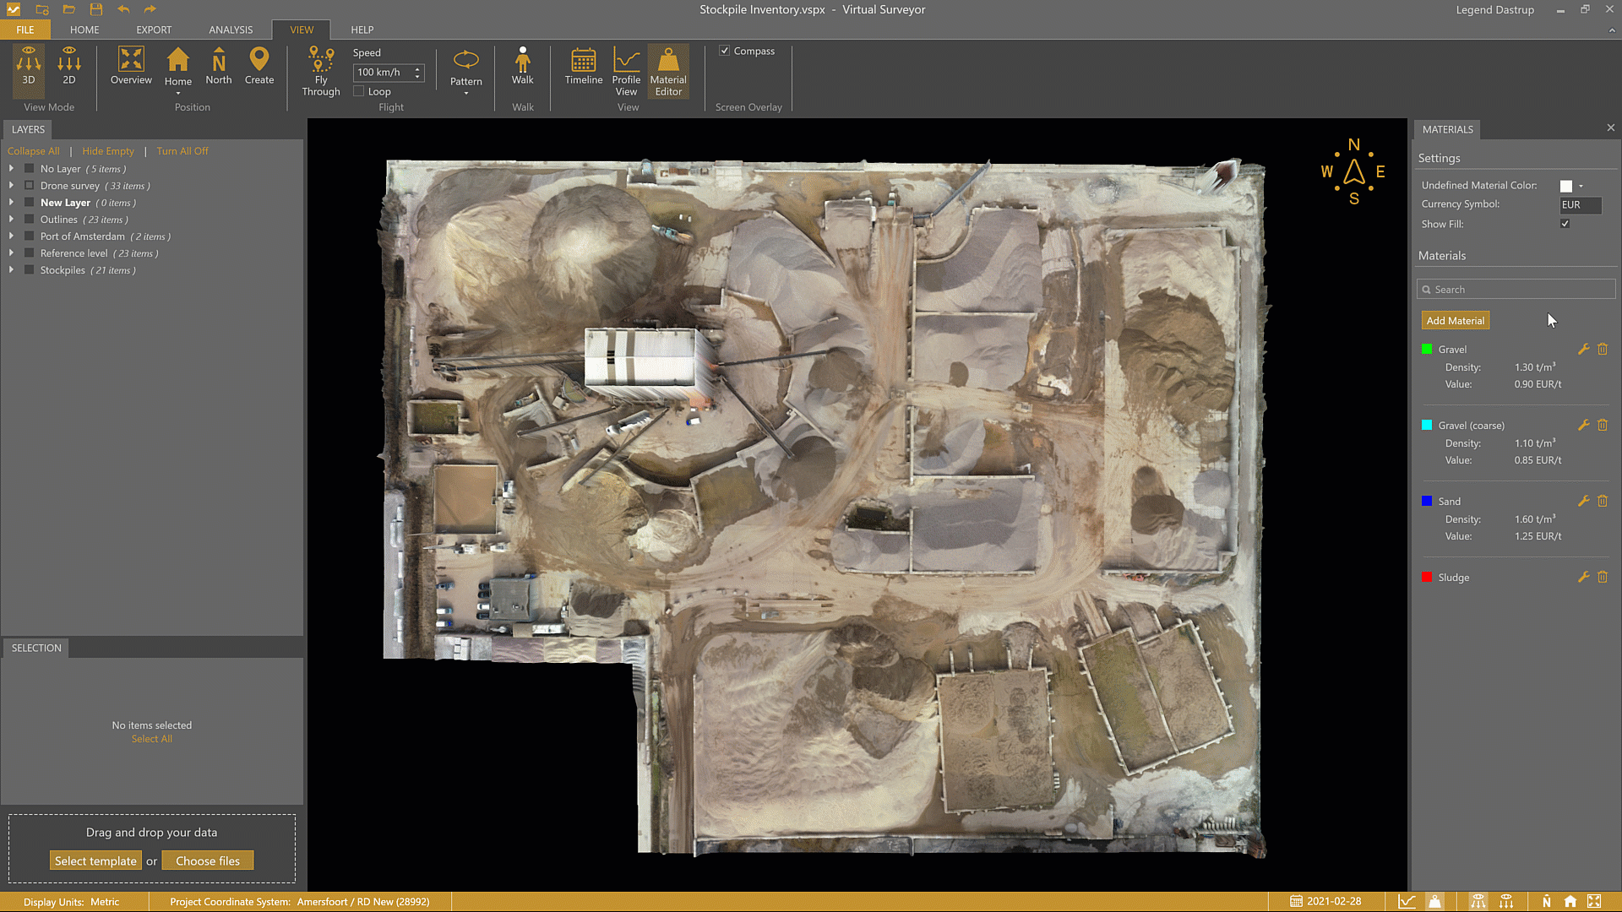Open the EXPORT ribbon tab
This screenshot has width=1622, height=912.
pyautogui.click(x=154, y=30)
